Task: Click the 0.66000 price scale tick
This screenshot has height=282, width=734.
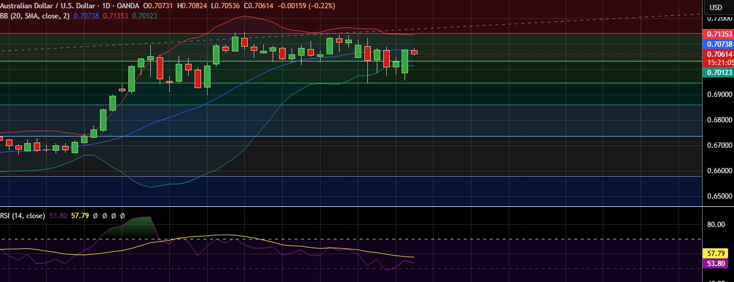Action: tap(720, 171)
